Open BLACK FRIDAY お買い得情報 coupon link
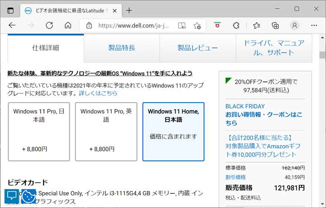 click(264, 114)
